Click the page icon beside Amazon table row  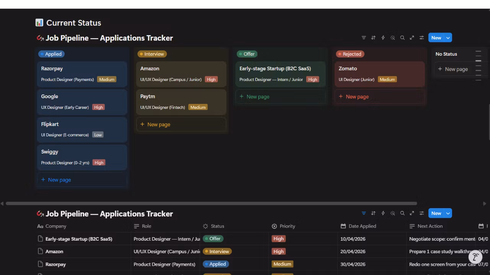40,252
